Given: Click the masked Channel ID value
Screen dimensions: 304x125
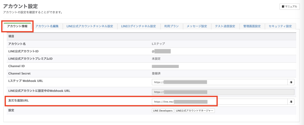Looking at the screenshot, I should tap(165, 66).
